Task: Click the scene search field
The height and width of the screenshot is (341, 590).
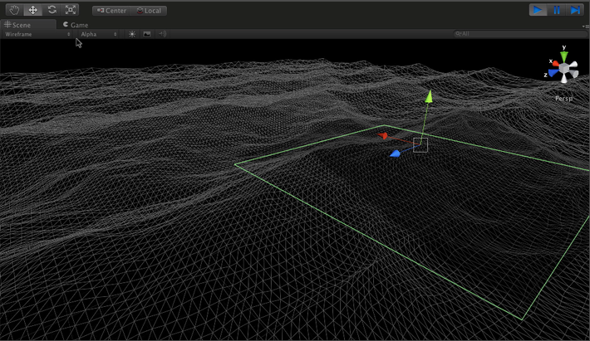Action: 519,34
